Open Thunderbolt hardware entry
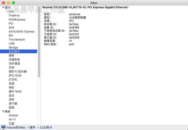The height and width of the screenshot is (130, 188). (x=17, y=39)
